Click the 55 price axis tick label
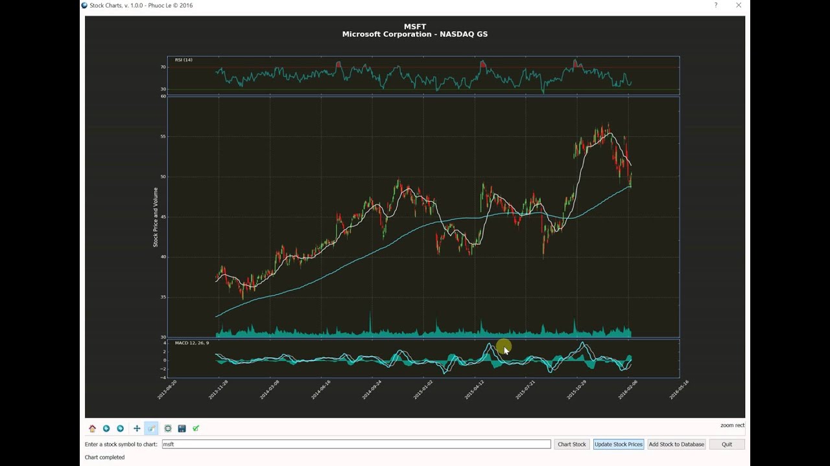830x466 pixels. point(163,137)
